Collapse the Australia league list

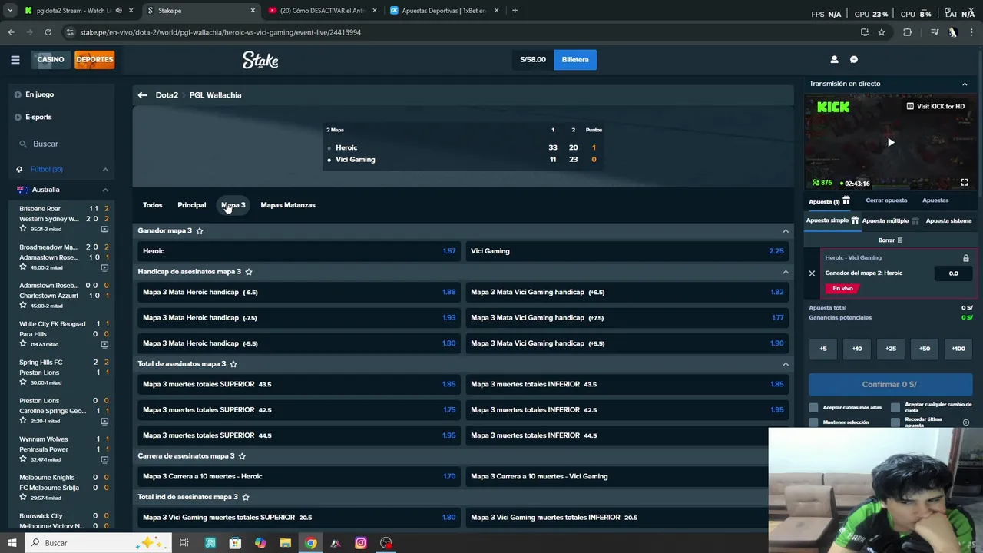point(105,190)
